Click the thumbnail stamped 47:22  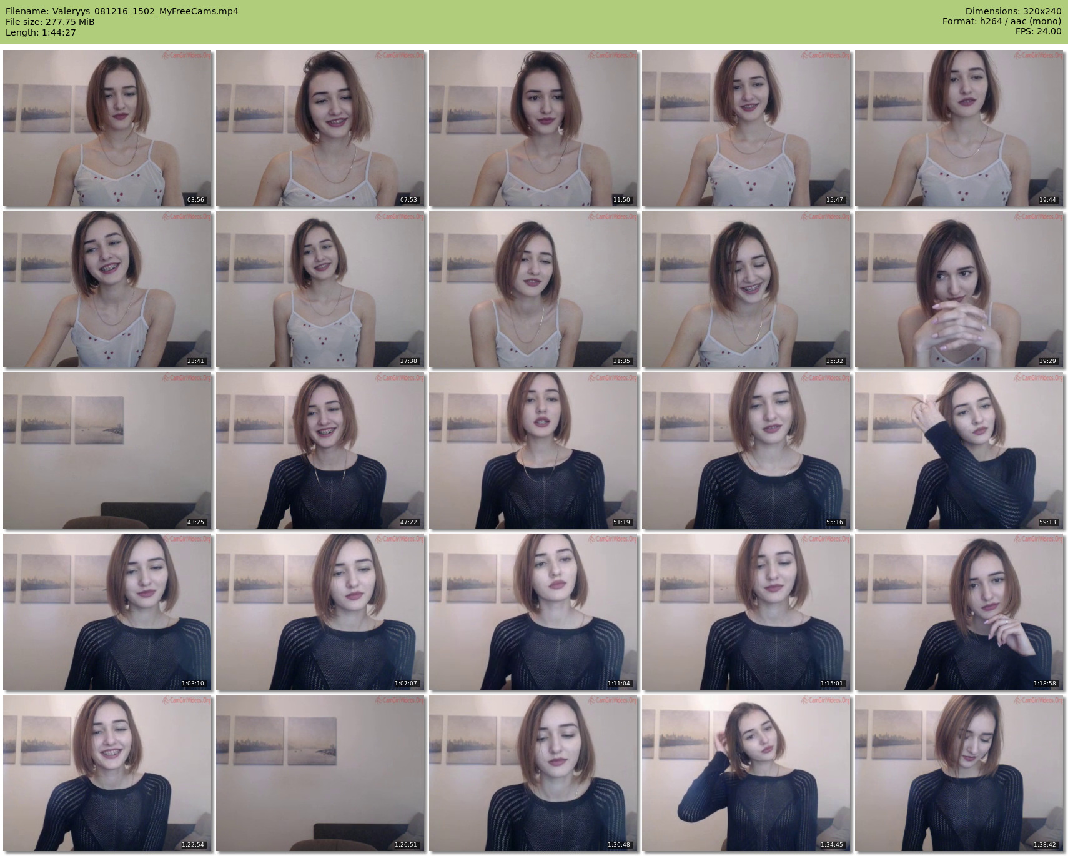320,450
